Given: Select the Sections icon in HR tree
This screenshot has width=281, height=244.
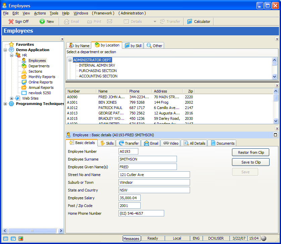Looking at the screenshot, I should [24, 71].
